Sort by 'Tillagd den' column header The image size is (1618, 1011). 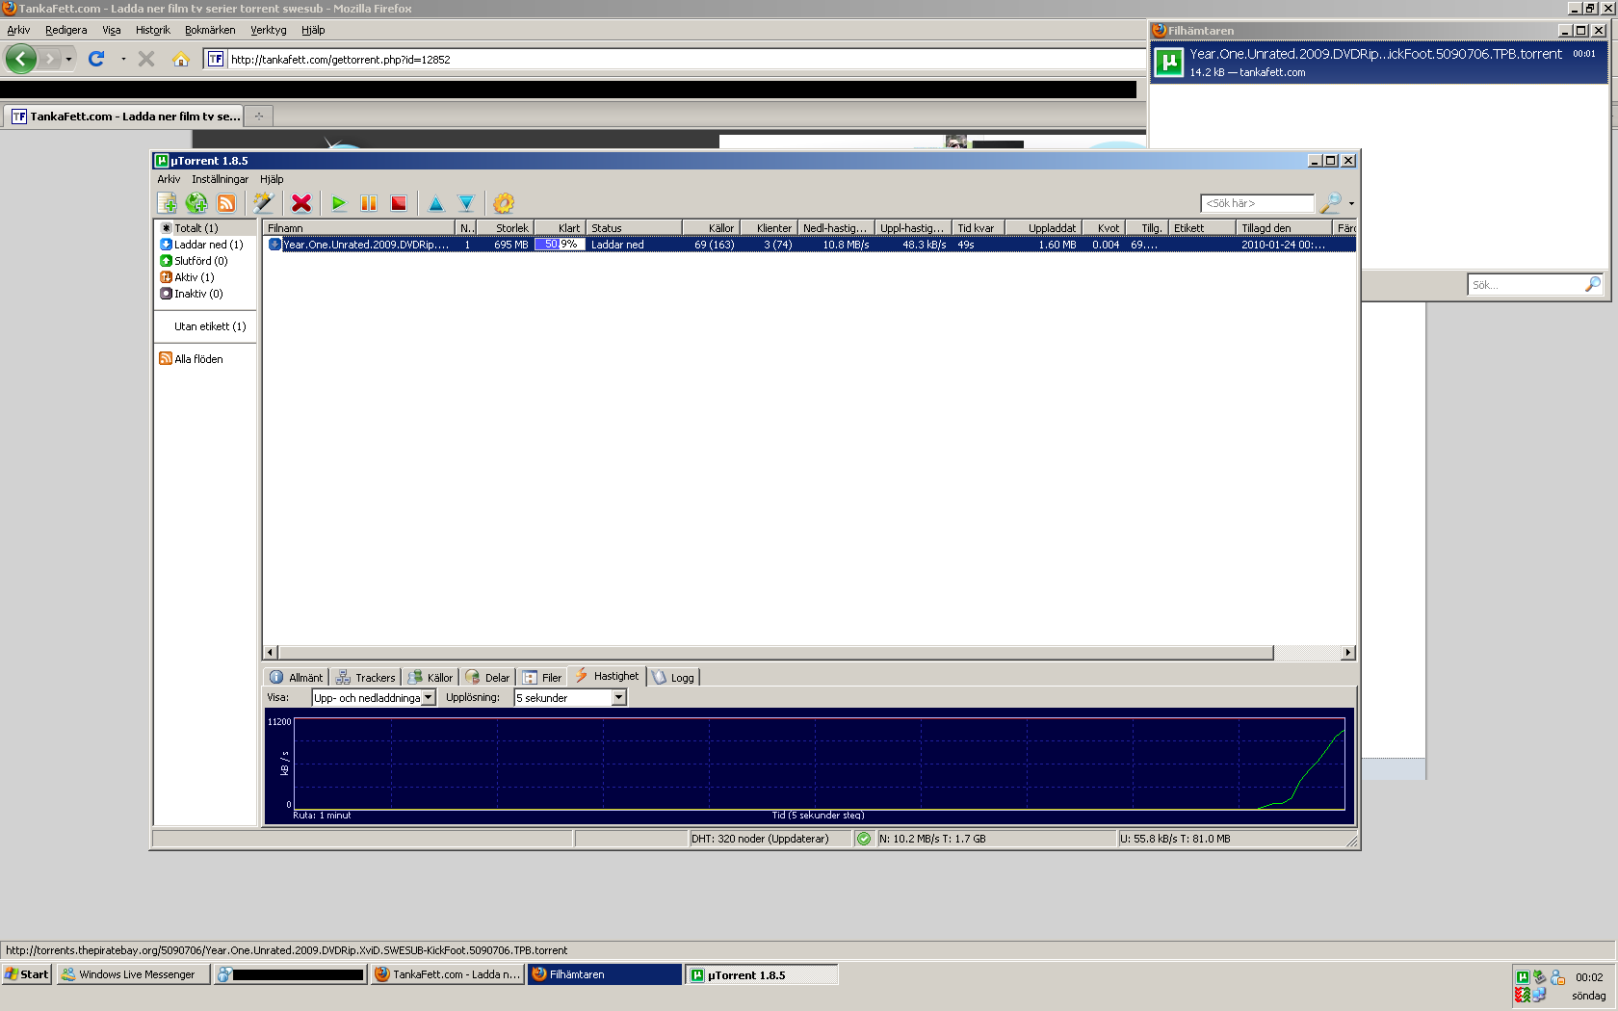pos(1284,228)
